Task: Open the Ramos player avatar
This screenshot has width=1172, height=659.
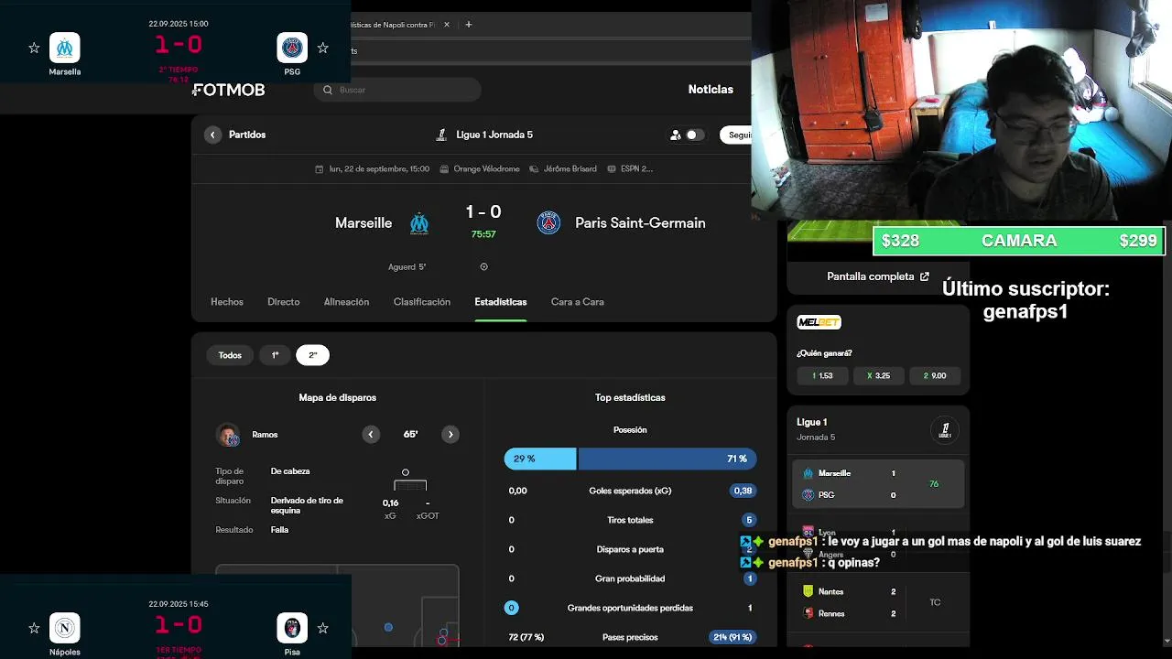Action: (x=228, y=435)
